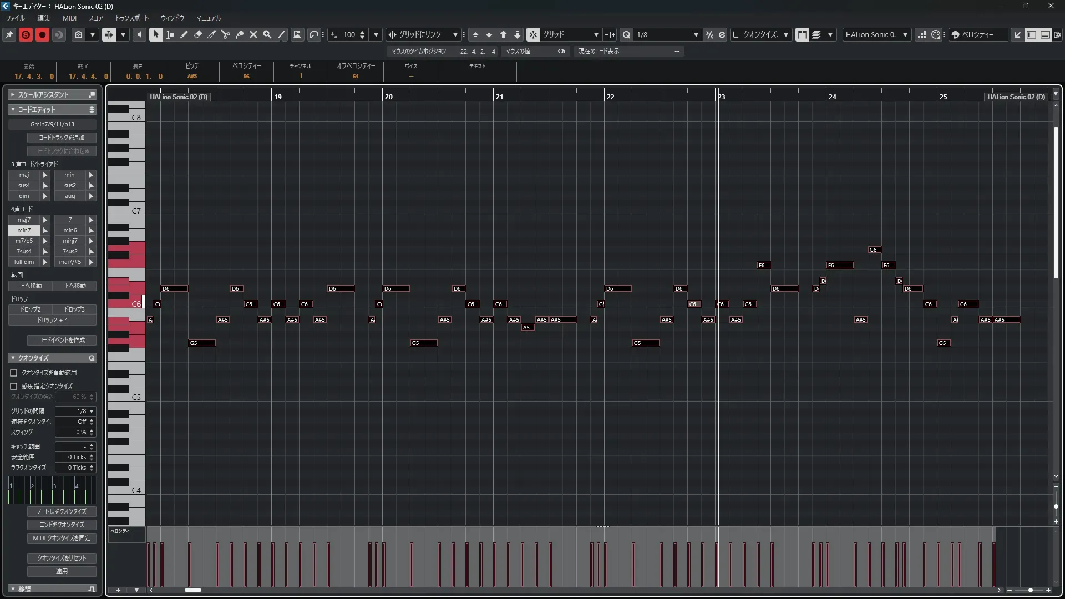
Task: Toggle the Record in Editor button
Action: pyautogui.click(x=42, y=34)
